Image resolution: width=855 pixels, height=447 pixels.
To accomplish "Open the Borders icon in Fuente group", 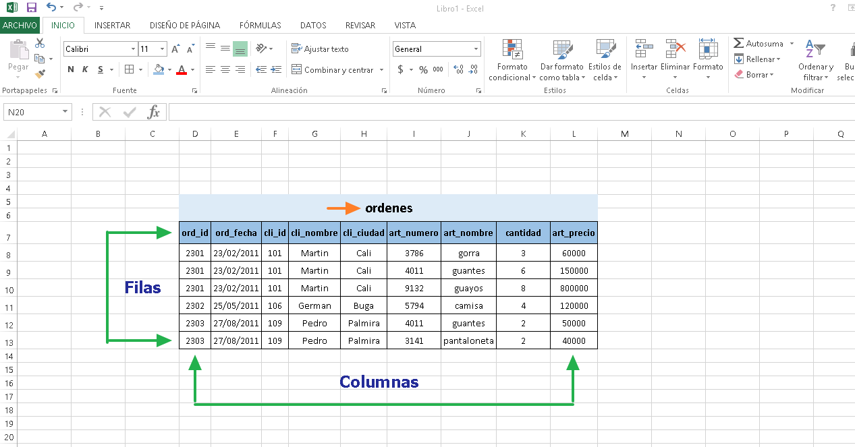I will point(130,69).
